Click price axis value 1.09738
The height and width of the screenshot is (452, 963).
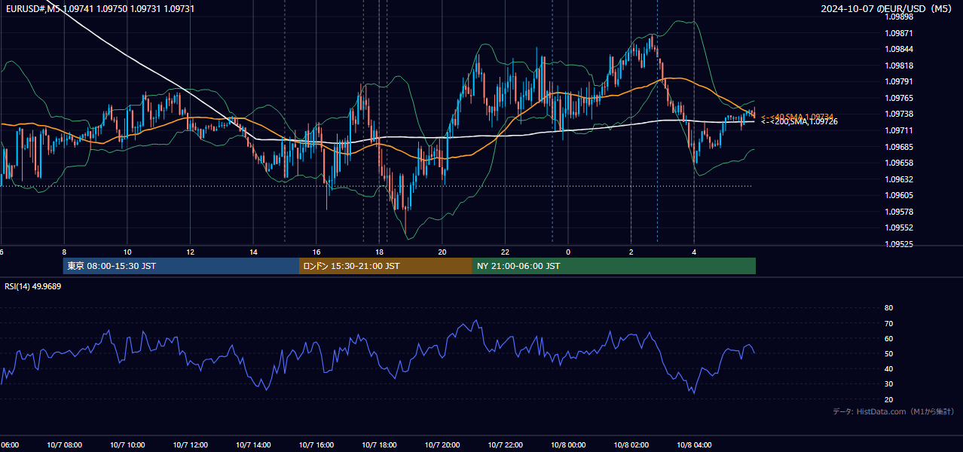899,114
